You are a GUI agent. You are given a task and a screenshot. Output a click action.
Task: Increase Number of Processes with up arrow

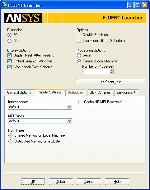111,70
